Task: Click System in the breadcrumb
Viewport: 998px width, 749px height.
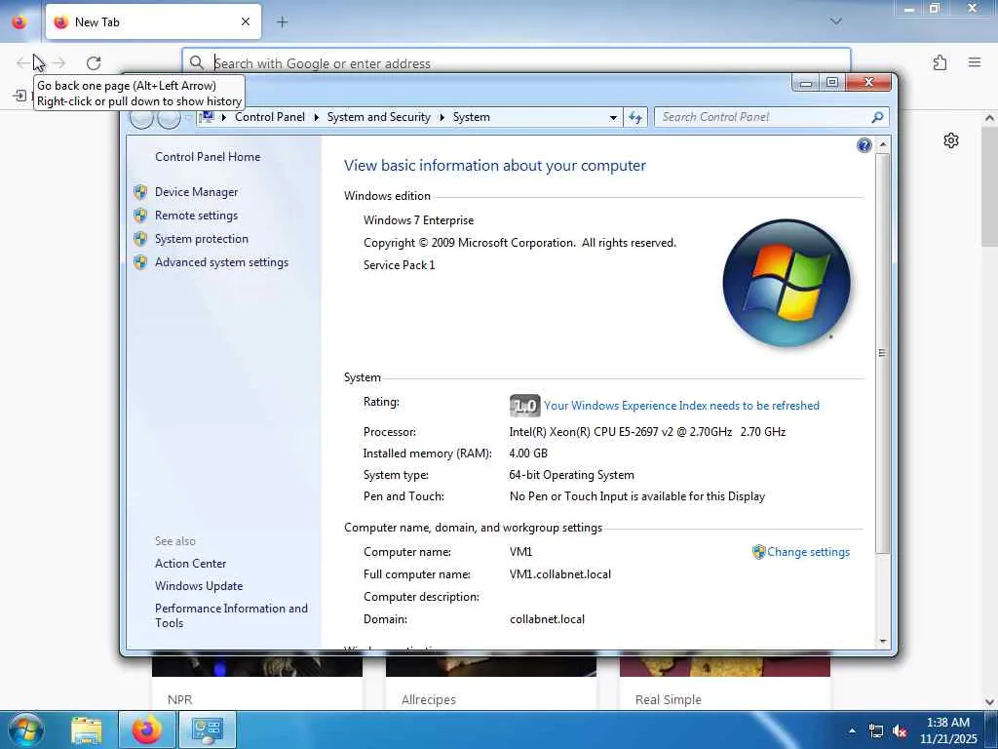Action: tap(471, 117)
